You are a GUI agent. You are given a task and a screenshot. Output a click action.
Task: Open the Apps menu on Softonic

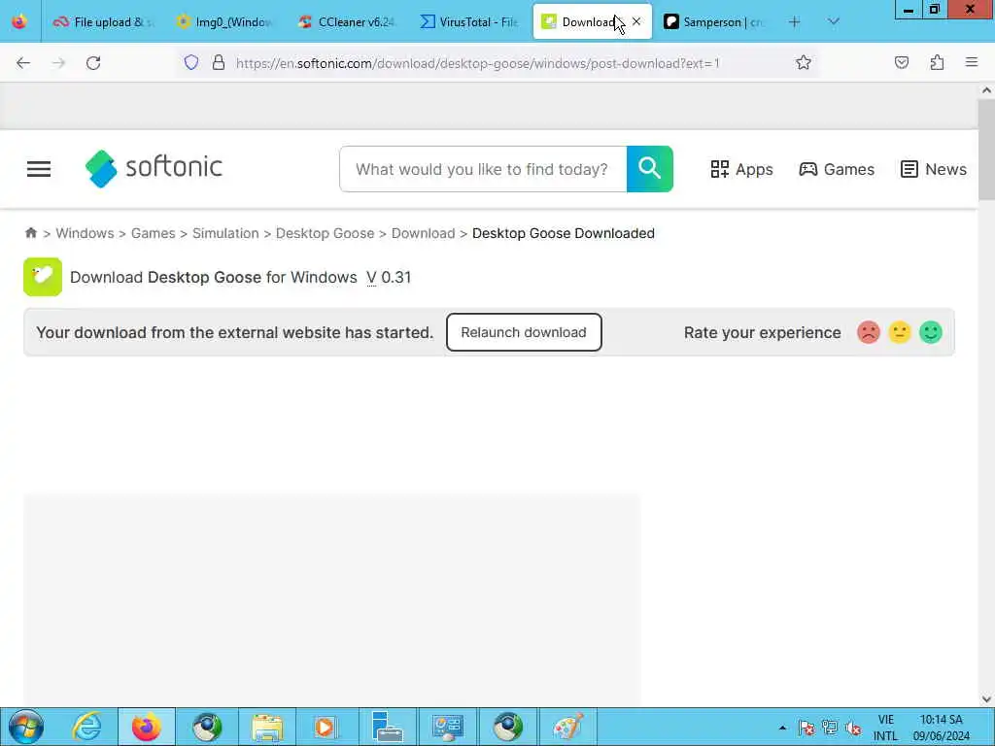pyautogui.click(x=741, y=169)
